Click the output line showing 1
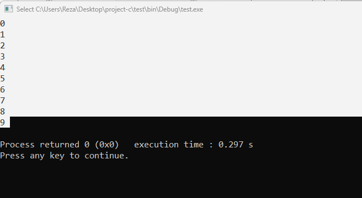Screen dimensions: 362x198 point(3,35)
